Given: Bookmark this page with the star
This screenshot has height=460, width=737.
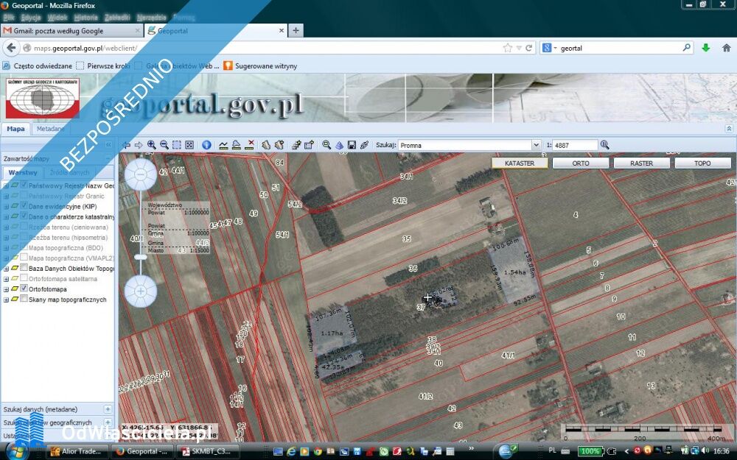Looking at the screenshot, I should coord(508,48).
